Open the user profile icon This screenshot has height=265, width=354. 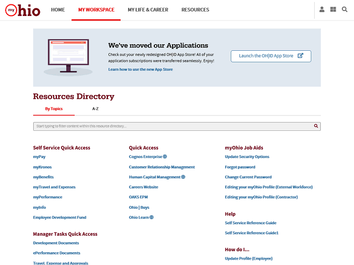(322, 9)
